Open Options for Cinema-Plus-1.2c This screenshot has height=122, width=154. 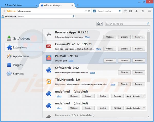pos(110,49)
